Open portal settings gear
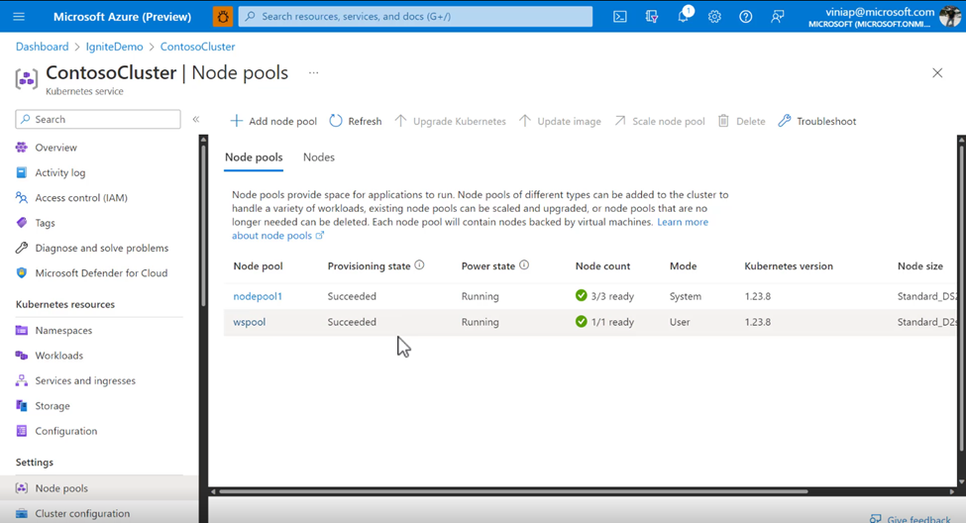966x523 pixels. (714, 17)
